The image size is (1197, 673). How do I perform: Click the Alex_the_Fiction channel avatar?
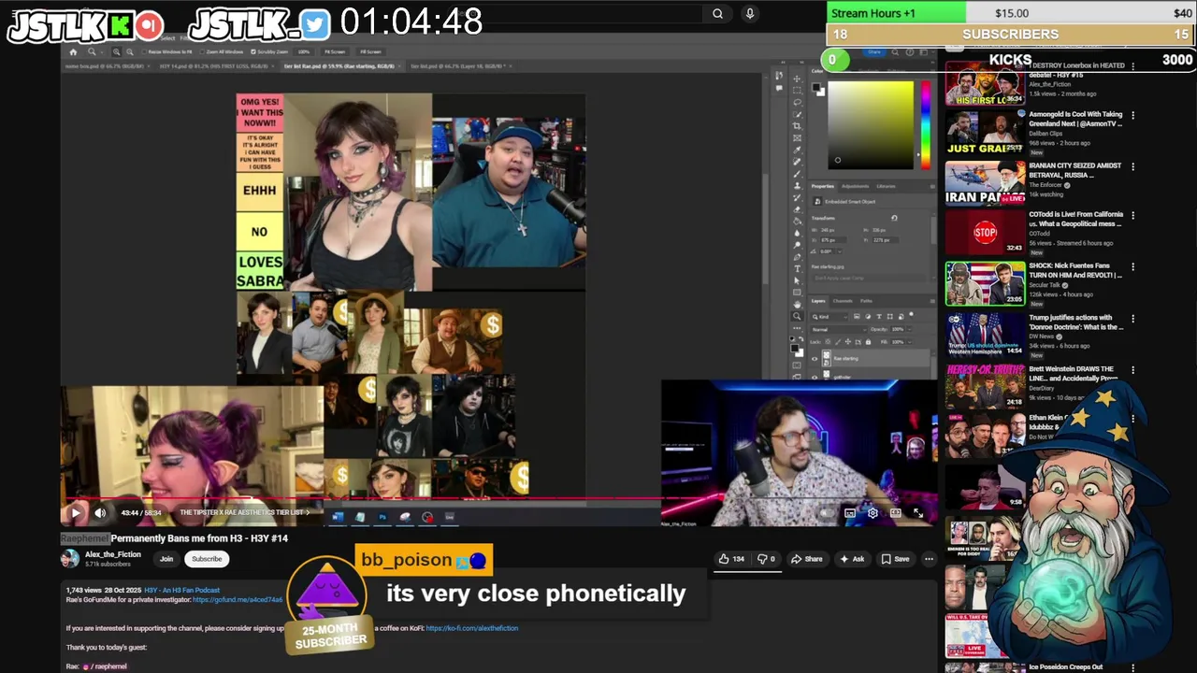pos(70,559)
